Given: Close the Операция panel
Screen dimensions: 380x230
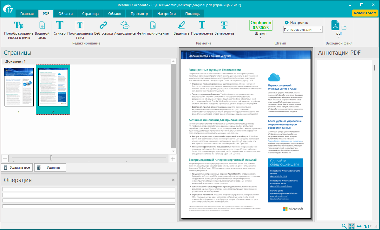Looking at the screenshot, I should coord(173,180).
